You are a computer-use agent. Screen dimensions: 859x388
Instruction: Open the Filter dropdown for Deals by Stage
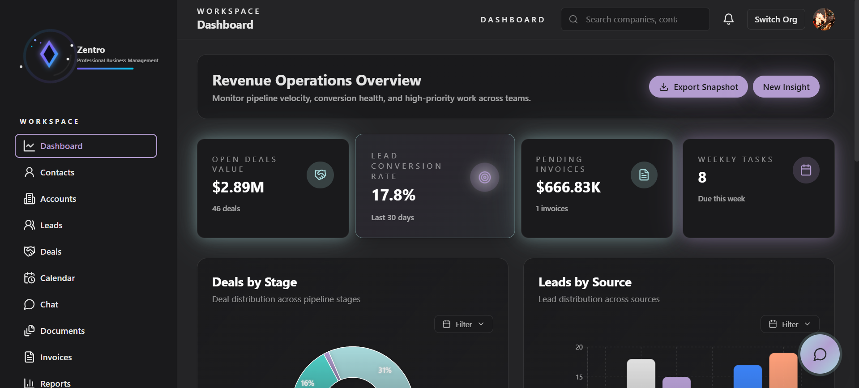coord(463,324)
